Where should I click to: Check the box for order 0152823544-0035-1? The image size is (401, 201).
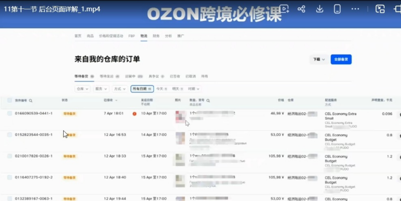pyautogui.click(x=10, y=134)
